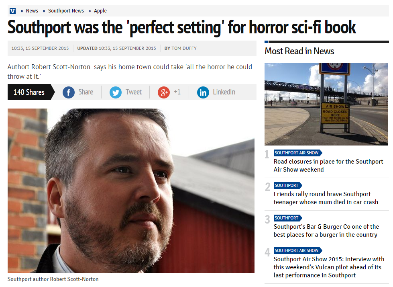The image size is (393, 287).
Task: Click the Facebook share icon
Action: pos(68,92)
